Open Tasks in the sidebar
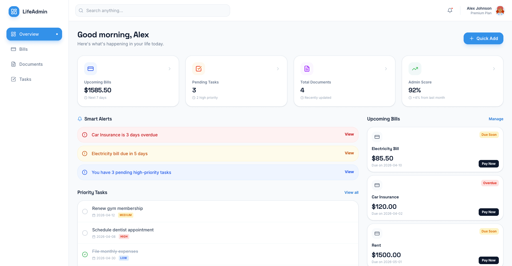The width and height of the screenshot is (512, 266). tap(34, 79)
